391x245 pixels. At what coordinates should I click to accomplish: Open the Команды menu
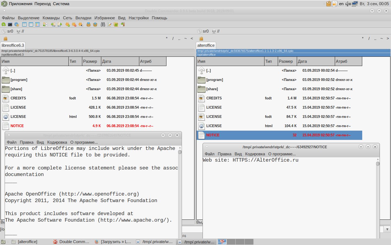[x=51, y=18]
